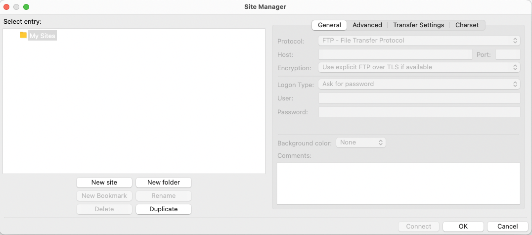Confirm with the OK button
The image size is (532, 235).
coord(463,226)
